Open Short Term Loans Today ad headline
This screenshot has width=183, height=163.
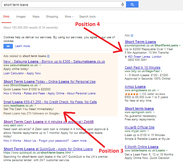click(x=50, y=81)
